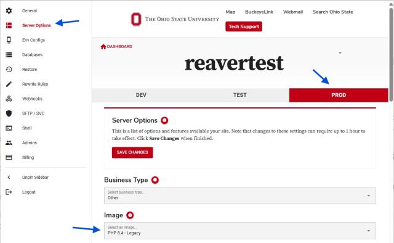
Task: Switch to the TEST environment tab
Action: (239, 95)
